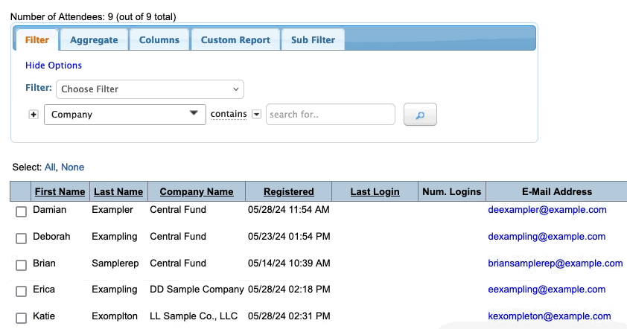
Task: Select All attendees link
Action: (50, 167)
